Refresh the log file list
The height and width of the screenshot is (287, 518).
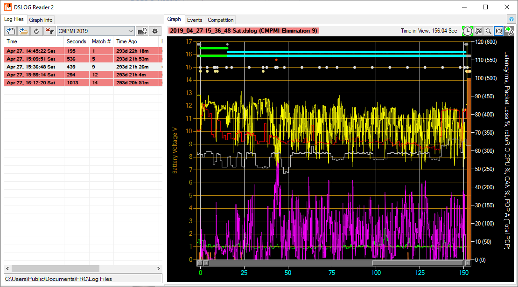point(36,31)
